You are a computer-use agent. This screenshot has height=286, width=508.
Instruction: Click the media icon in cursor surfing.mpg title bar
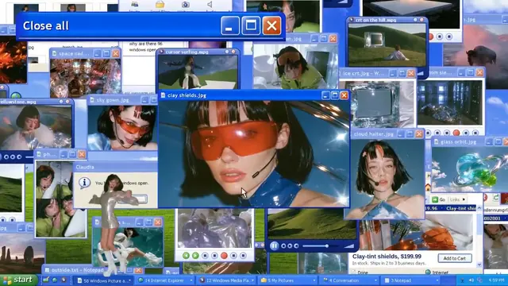click(161, 52)
